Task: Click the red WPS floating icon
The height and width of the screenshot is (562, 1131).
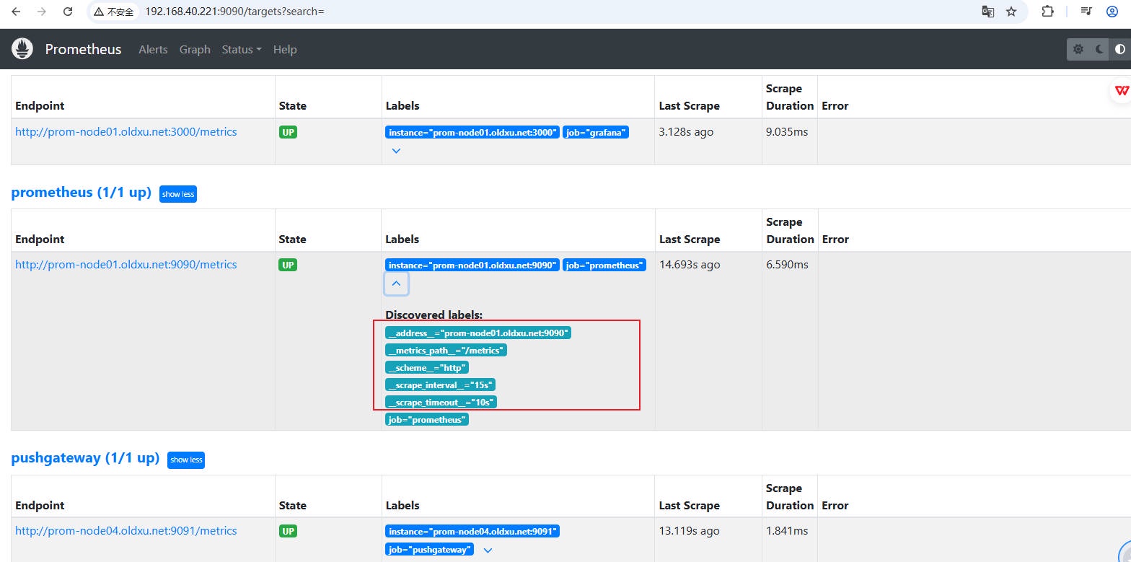Action: 1122,90
